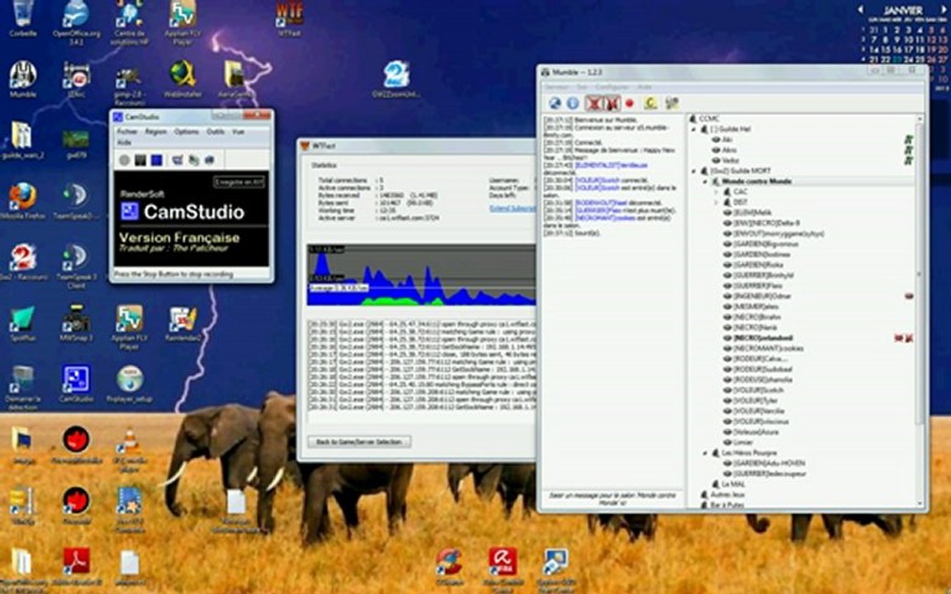Image resolution: width=951 pixels, height=594 pixels.
Task: Click the red record dot in Mumble toolbar
Action: coord(630,103)
